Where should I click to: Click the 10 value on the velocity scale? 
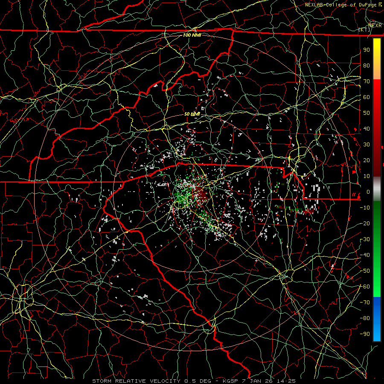(x=367, y=176)
